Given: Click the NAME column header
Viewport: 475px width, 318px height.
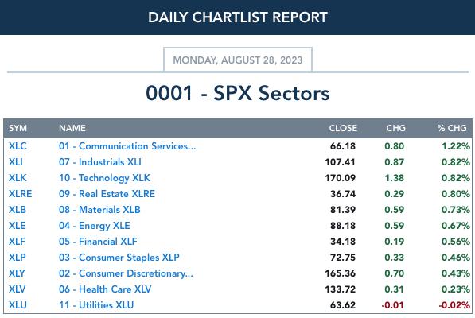Looking at the screenshot, I should click(x=72, y=128).
